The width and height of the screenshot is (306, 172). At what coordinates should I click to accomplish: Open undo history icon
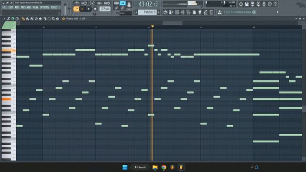[241, 4]
